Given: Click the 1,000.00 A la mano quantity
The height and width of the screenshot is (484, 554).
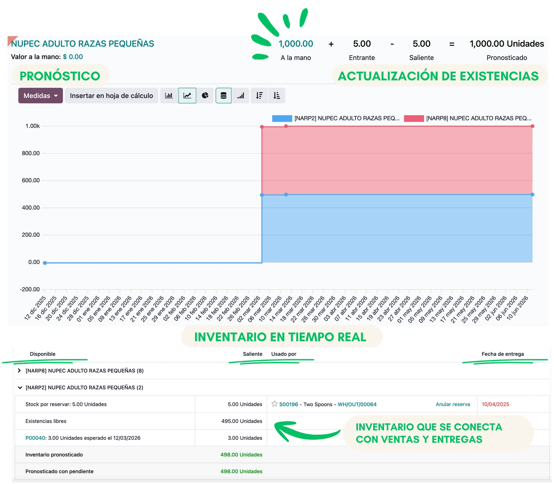Looking at the screenshot, I should pyautogui.click(x=296, y=44).
